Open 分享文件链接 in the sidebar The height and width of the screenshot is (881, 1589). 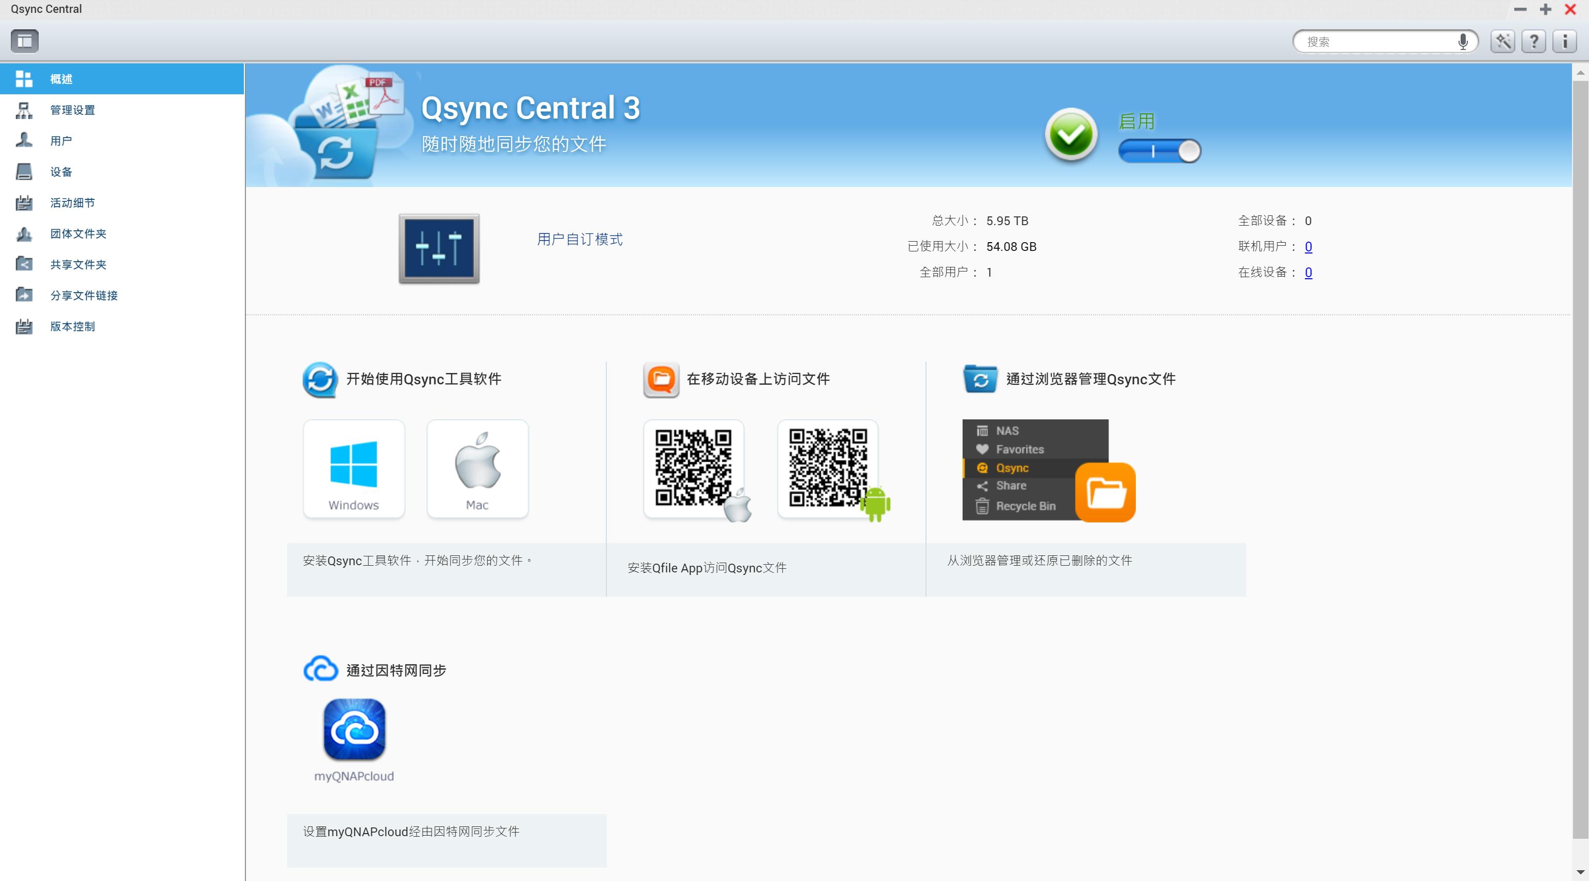(x=84, y=295)
